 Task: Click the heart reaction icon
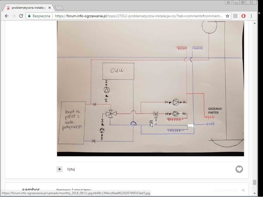(239, 169)
